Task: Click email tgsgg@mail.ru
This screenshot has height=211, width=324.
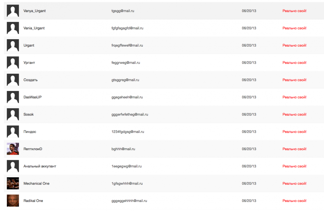Action: pyautogui.click(x=123, y=11)
